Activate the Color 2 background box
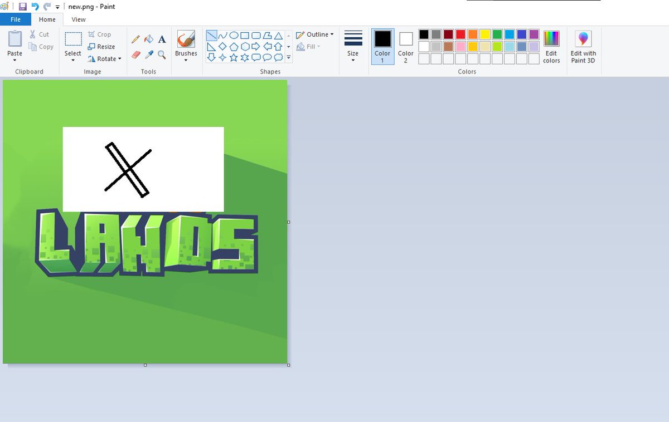Screen dimensions: 669x422 coord(406,46)
